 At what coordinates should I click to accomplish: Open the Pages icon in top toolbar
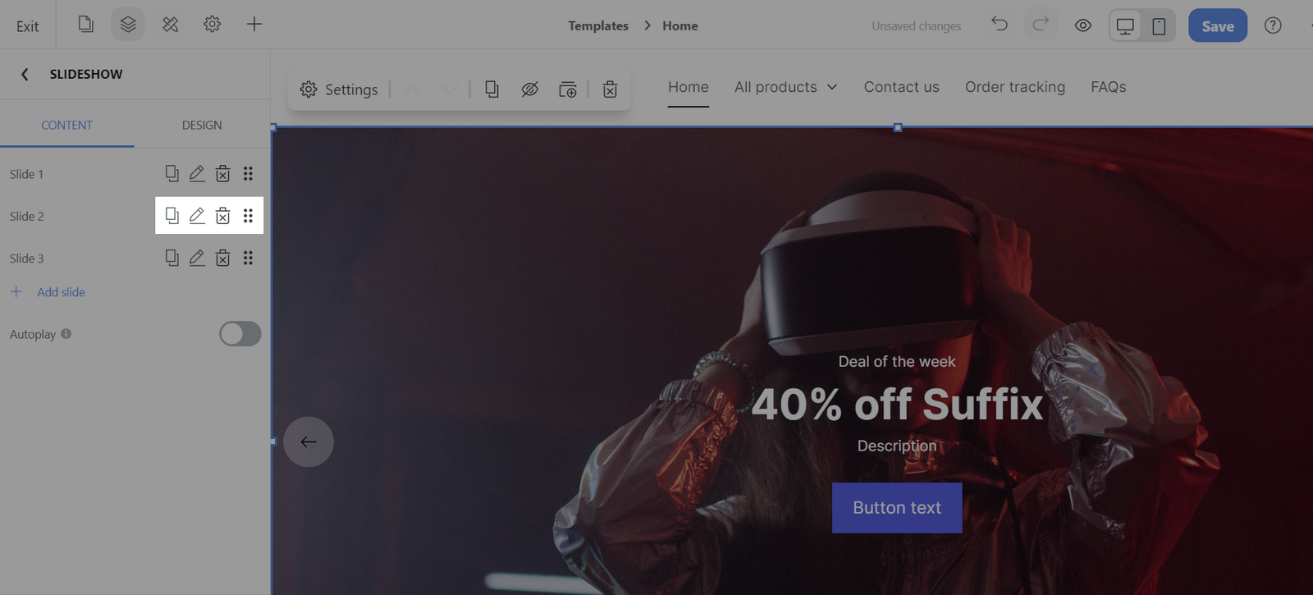pyautogui.click(x=86, y=25)
